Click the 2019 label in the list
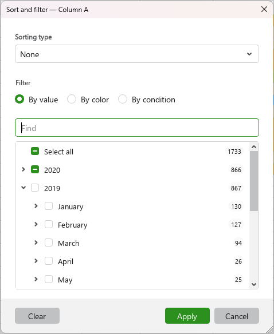 (52, 188)
